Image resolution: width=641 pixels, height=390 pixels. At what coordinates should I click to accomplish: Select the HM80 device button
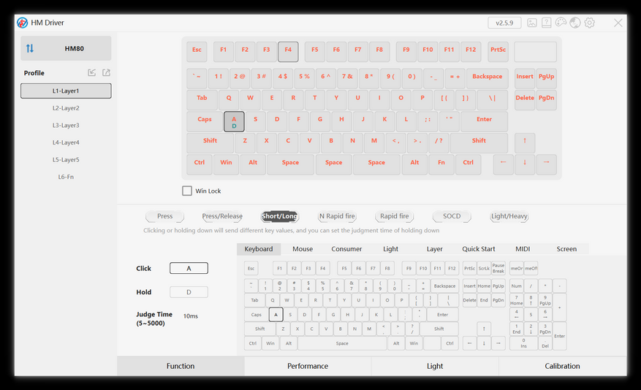pos(66,49)
